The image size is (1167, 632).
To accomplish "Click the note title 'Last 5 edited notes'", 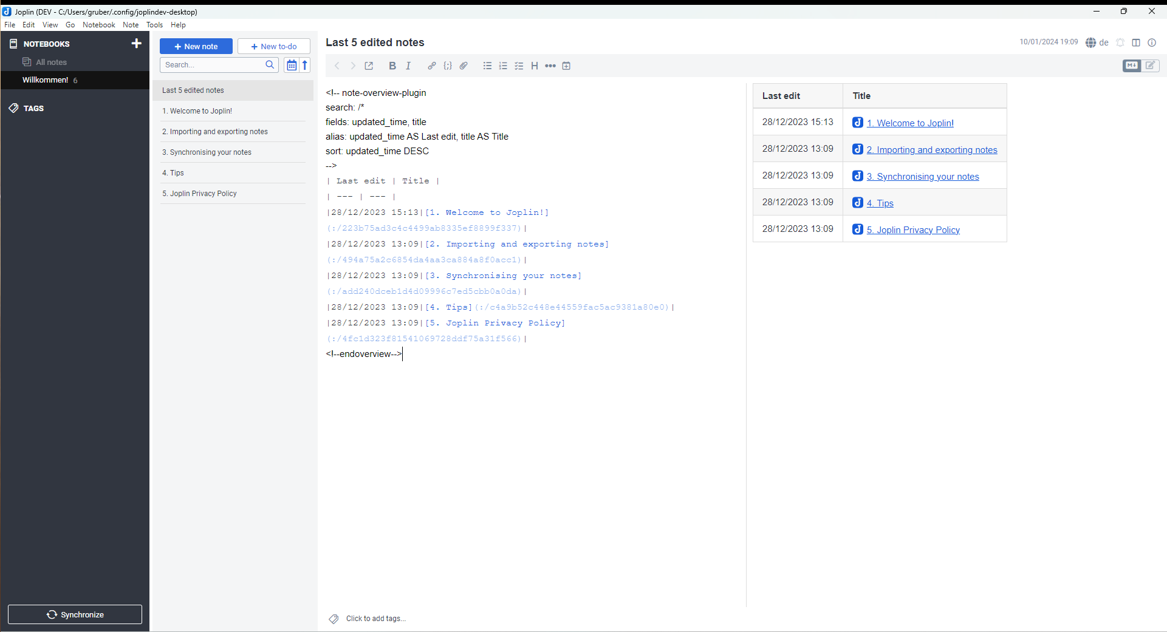I will click(375, 42).
